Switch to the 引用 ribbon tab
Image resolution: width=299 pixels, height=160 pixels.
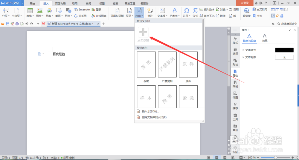(75, 3)
